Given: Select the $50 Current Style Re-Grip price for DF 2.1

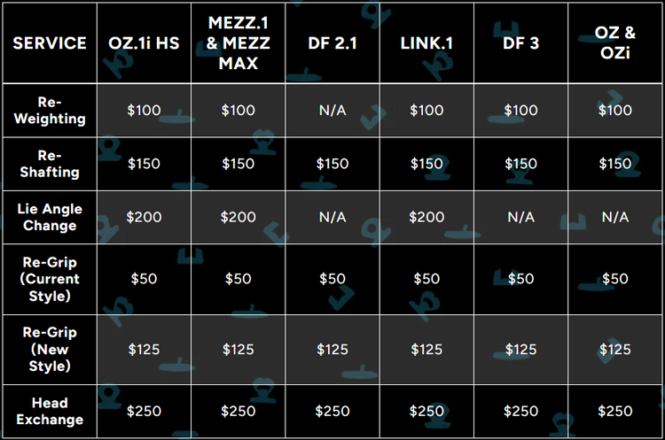Looking at the screenshot, I should [x=332, y=278].
